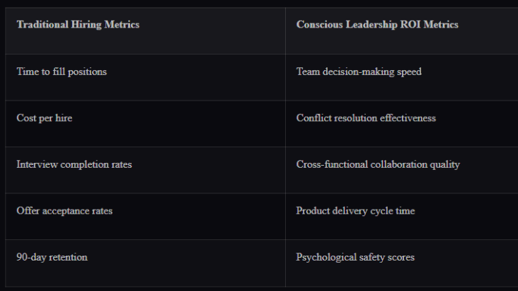Screen dimensions: 518x291
Task: Click the Conscious Leadership ROI Metrics header
Action: [x=377, y=25]
